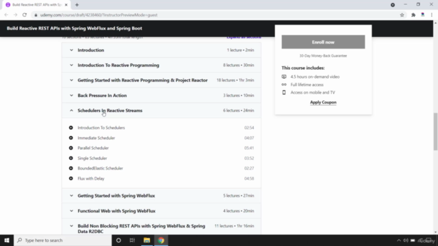The image size is (438, 246).
Task: Click the scrollbar down arrow
Action: pyautogui.click(x=435, y=232)
